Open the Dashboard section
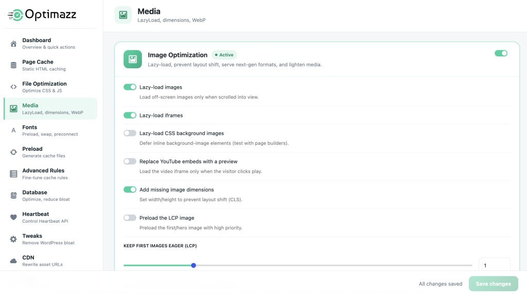 tap(50, 44)
